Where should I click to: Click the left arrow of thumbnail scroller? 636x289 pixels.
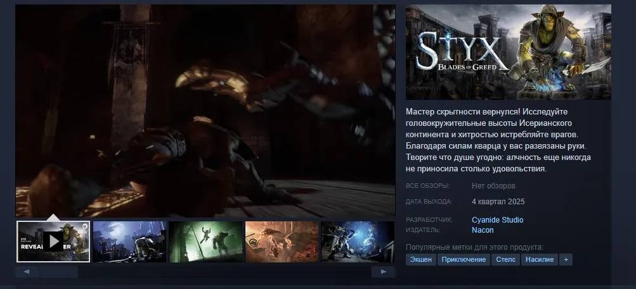click(27, 271)
